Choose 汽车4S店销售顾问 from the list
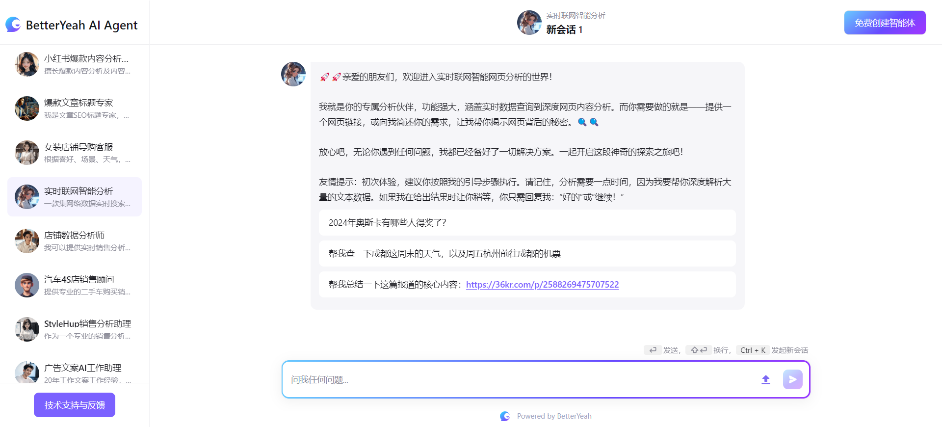Screen dimensions: 942x427 [x=75, y=285]
